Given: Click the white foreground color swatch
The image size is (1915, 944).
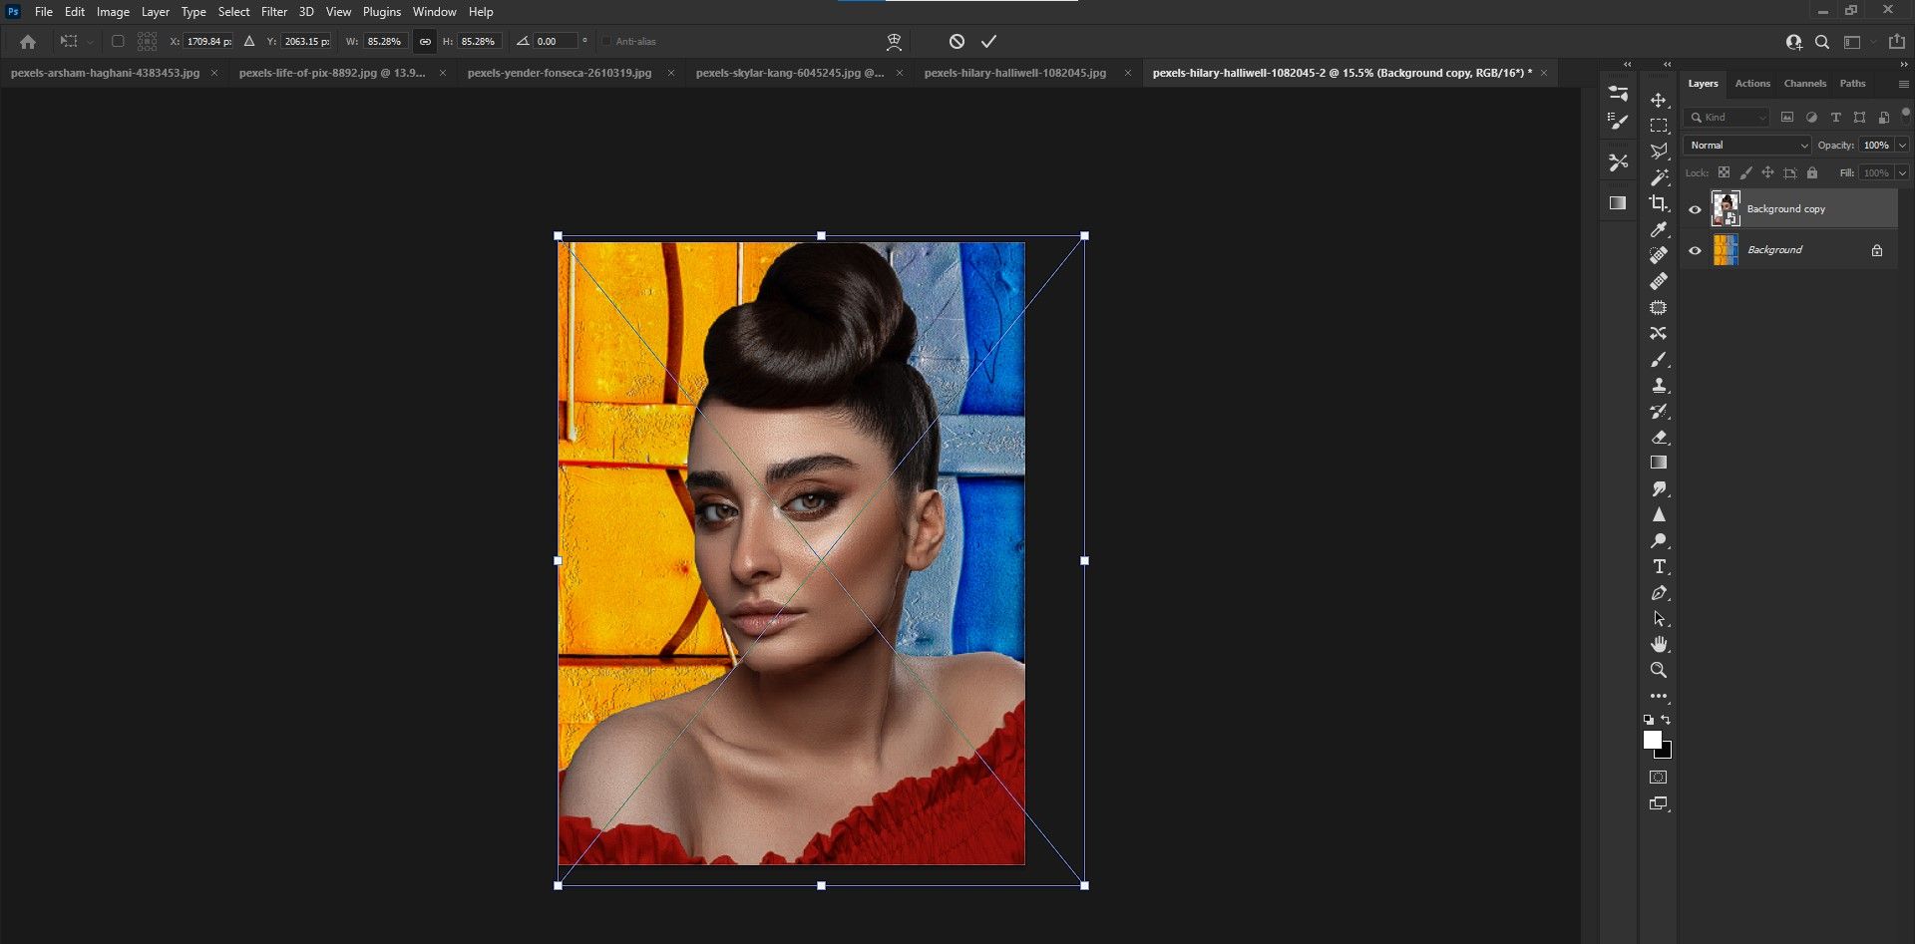Looking at the screenshot, I should (1652, 739).
